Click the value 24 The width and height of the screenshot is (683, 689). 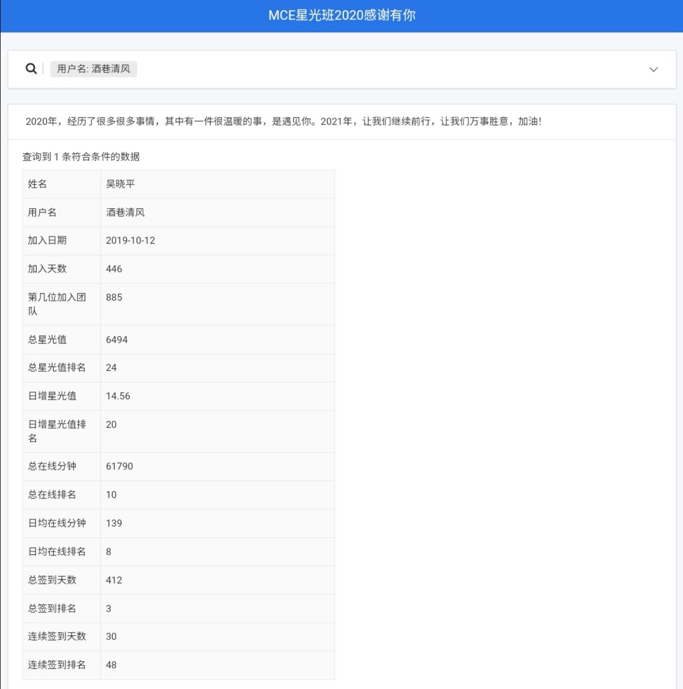click(111, 368)
